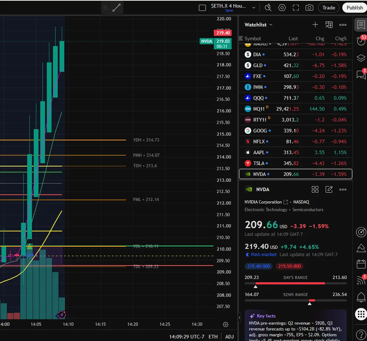Open the Pine mountain icon in sidebar
The width and height of the screenshot is (367, 341).
pos(361,248)
